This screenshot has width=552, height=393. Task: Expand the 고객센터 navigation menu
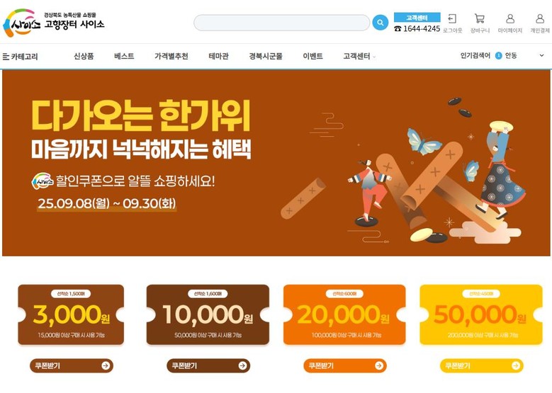click(x=359, y=56)
